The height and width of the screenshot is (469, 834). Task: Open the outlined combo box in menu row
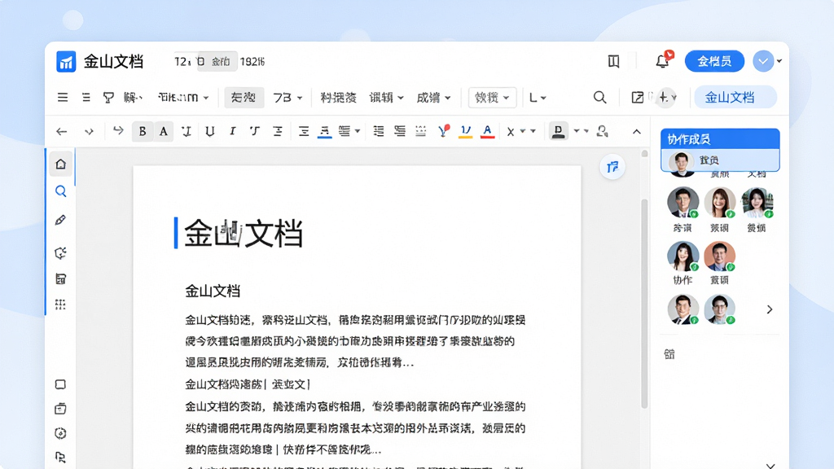(x=492, y=98)
